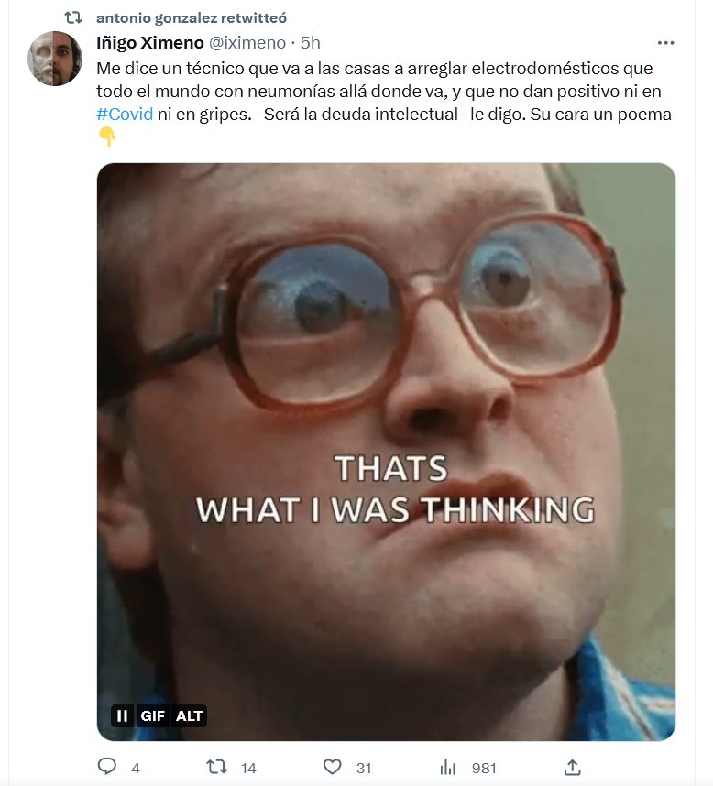The image size is (713, 786).
Task: Like the tweet with the heart icon
Action: point(332,767)
